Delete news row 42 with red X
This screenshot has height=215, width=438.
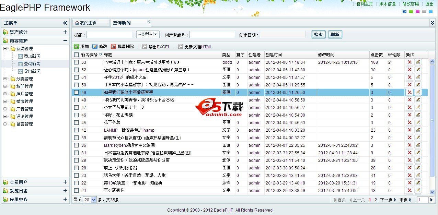410,130
